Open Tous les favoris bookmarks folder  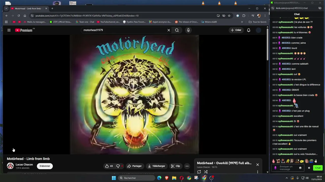click(258, 22)
